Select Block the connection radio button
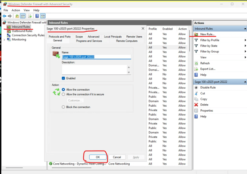The height and width of the screenshot is (174, 247). click(63, 107)
